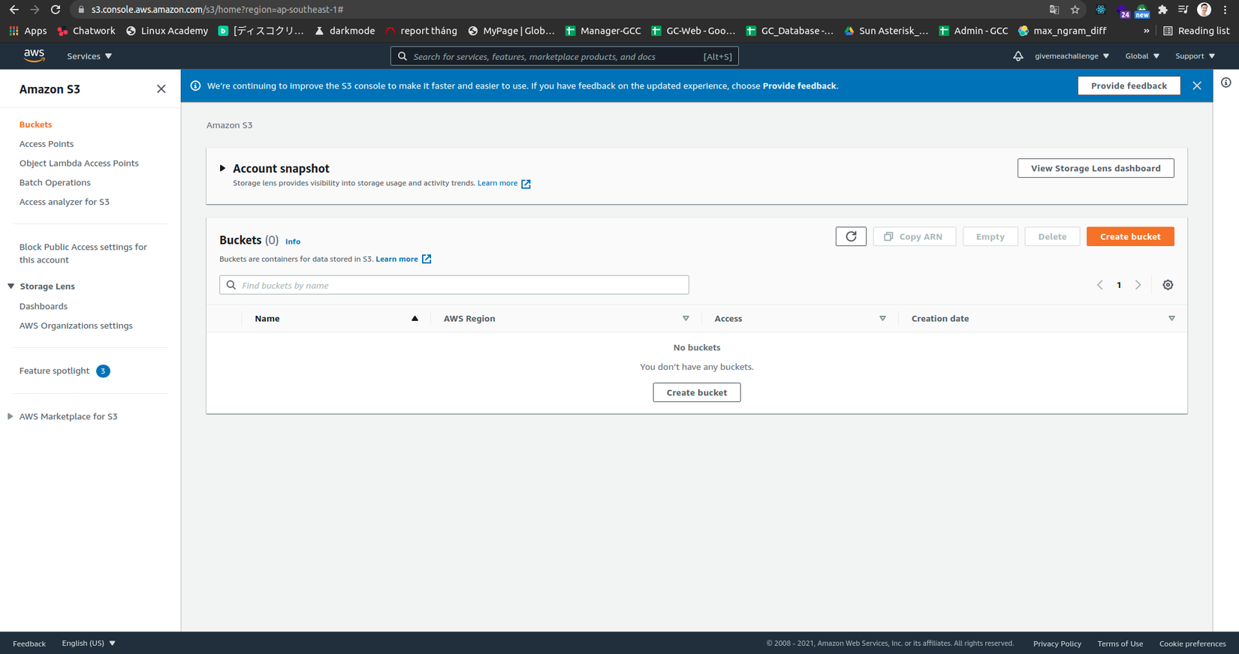The height and width of the screenshot is (654, 1239).
Task: Select Buckets in the sidebar
Action: click(x=35, y=124)
